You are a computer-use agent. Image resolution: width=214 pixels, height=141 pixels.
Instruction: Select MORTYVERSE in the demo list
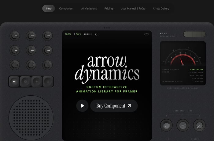(x=197, y=76)
